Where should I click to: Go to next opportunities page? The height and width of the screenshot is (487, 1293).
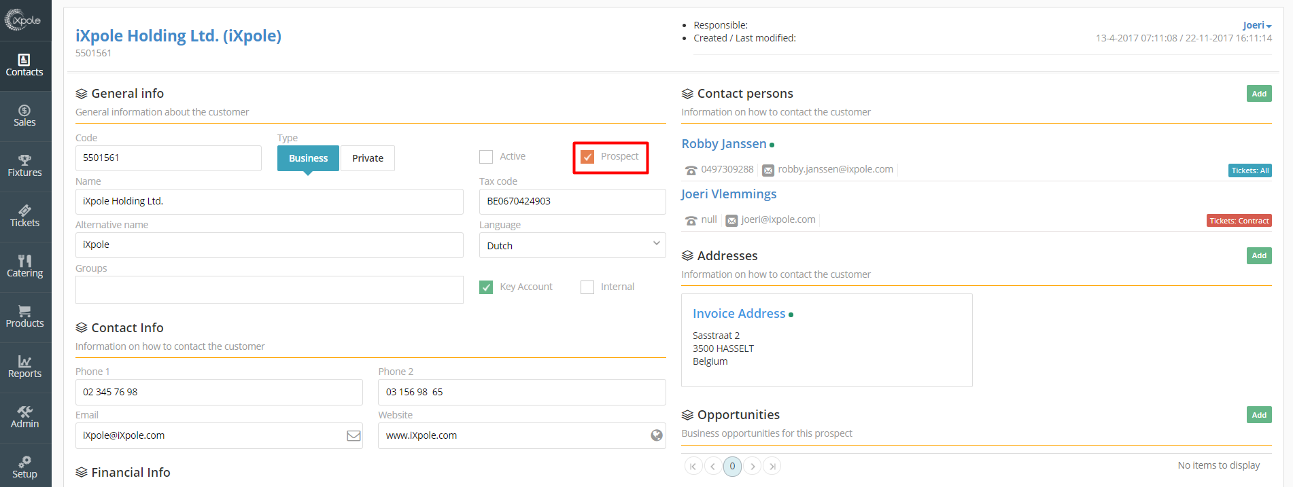coord(753,466)
